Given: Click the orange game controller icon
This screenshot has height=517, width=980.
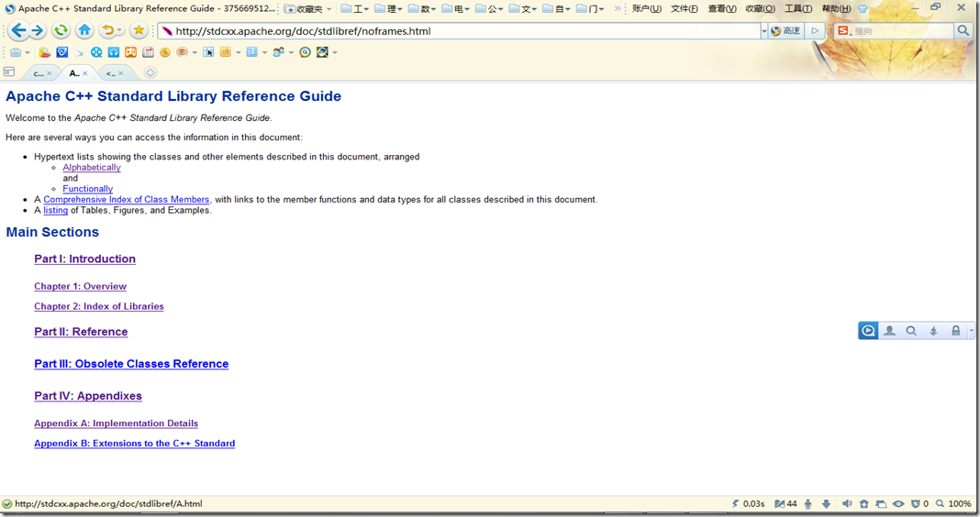Looking at the screenshot, I should [130, 52].
